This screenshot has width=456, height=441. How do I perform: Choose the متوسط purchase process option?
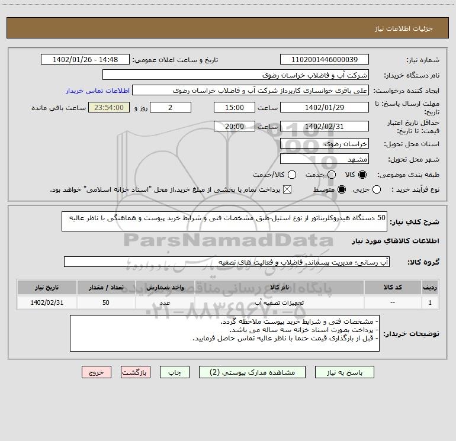(x=342, y=189)
